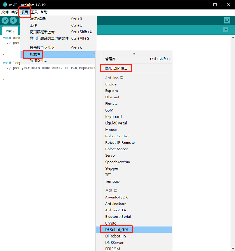Screen dimensions: 235x251
Task: Select 添加 .ZIP 库... entry
Action: [x=134, y=68]
